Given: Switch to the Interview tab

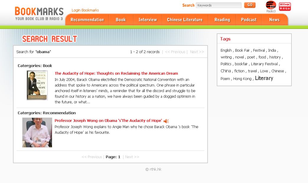Looking at the screenshot, I should pos(148,20).
